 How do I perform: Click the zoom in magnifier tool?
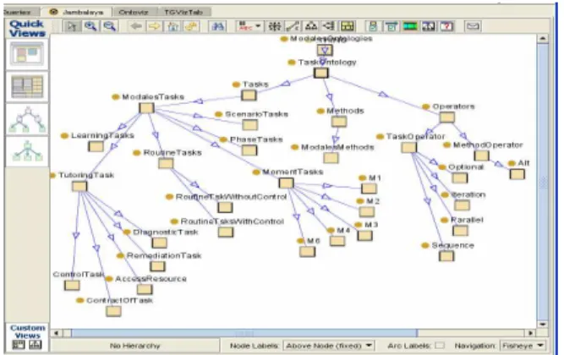point(90,26)
